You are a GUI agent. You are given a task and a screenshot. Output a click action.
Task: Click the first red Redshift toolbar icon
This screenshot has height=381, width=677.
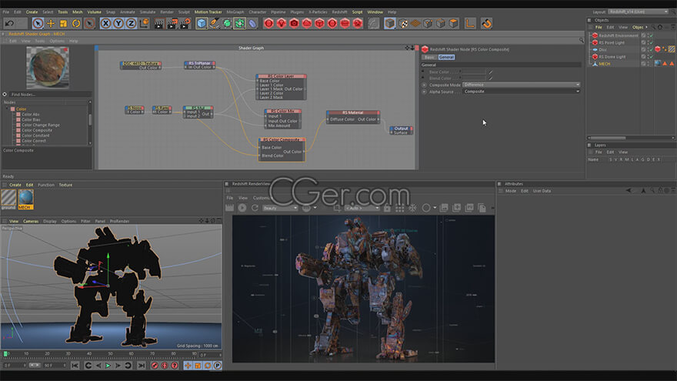point(268,23)
